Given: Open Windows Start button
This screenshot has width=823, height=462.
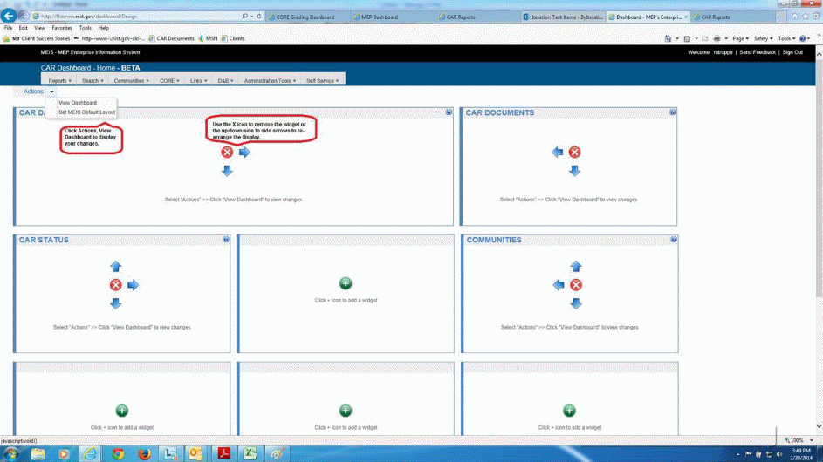Looking at the screenshot, I should (11, 453).
